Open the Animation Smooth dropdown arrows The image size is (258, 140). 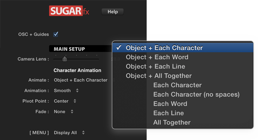[77, 90]
